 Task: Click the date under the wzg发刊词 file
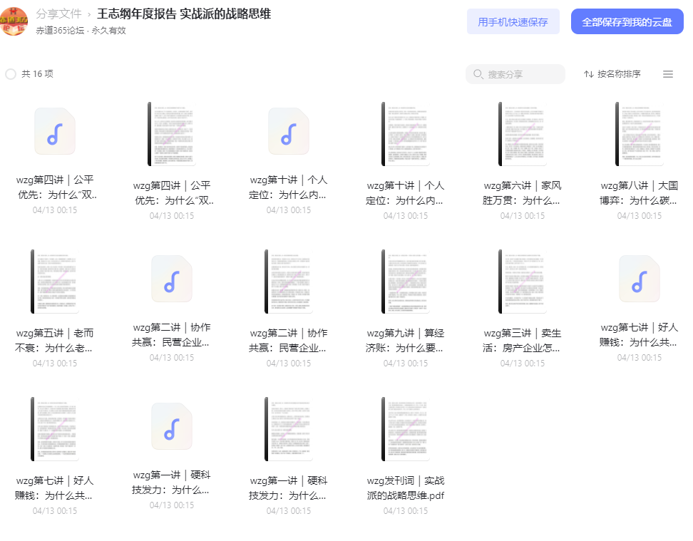coord(406,511)
